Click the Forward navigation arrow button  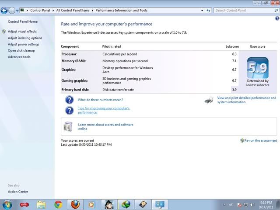point(12,10)
